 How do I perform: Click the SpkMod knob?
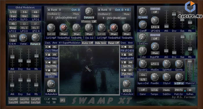(166, 64)
